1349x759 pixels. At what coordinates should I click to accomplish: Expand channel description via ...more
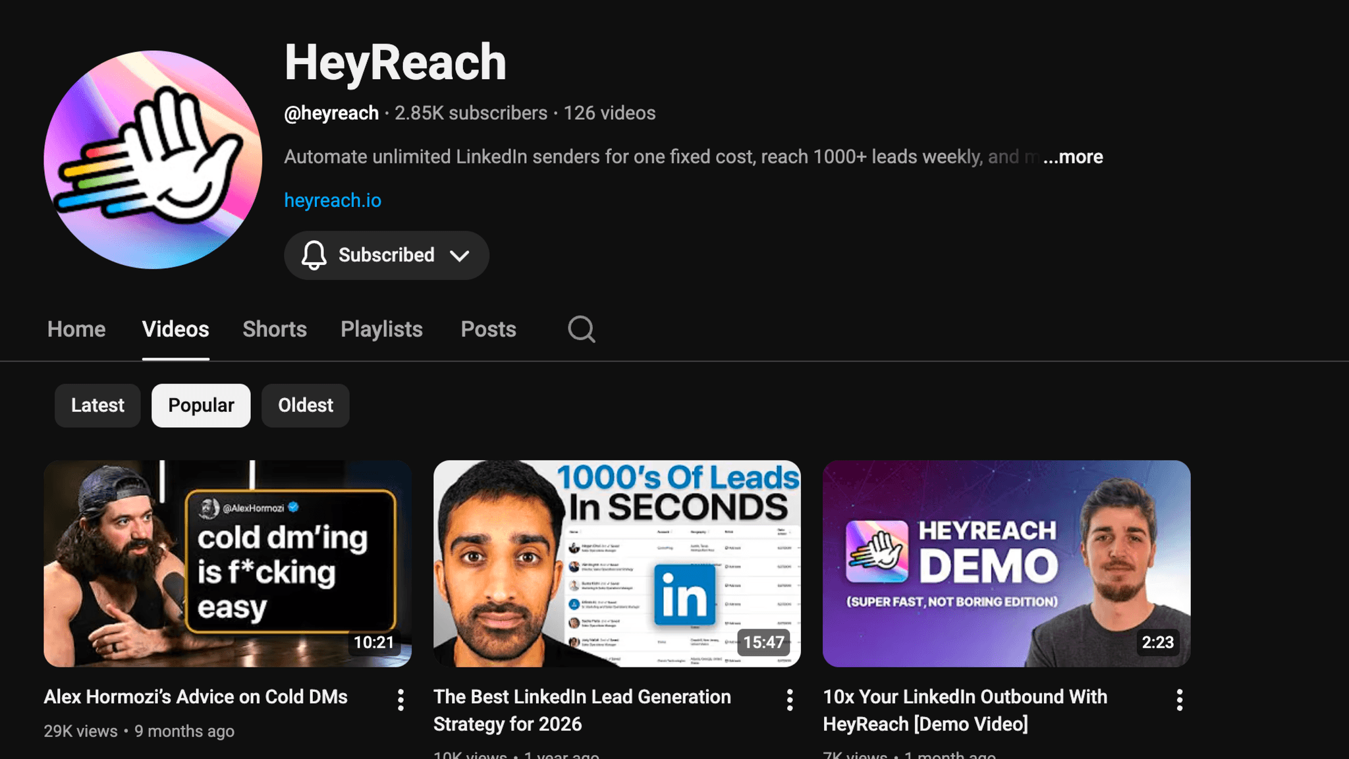click(x=1072, y=157)
